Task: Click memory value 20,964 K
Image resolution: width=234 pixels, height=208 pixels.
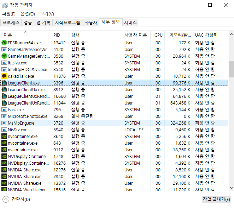Action: pyautogui.click(x=181, y=56)
